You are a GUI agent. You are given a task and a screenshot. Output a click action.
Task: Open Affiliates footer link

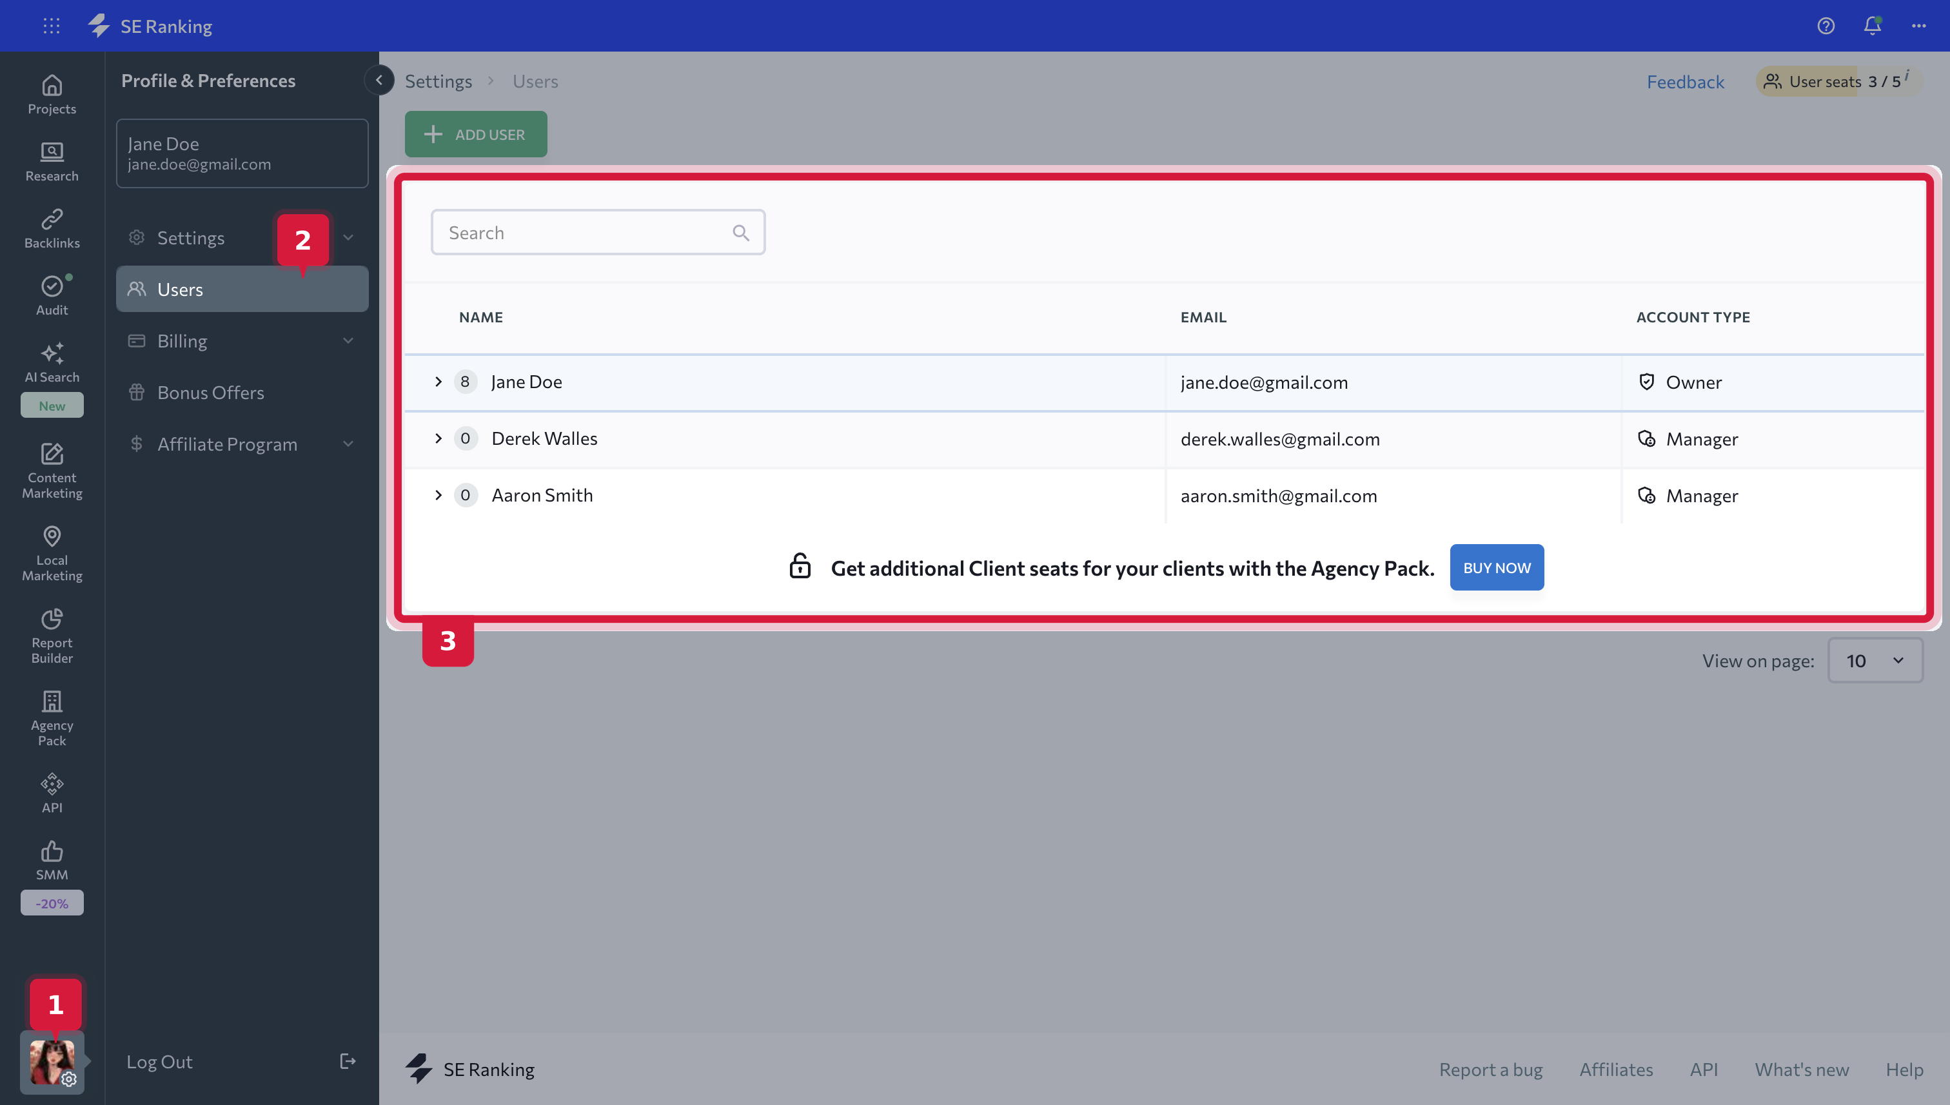click(1616, 1070)
